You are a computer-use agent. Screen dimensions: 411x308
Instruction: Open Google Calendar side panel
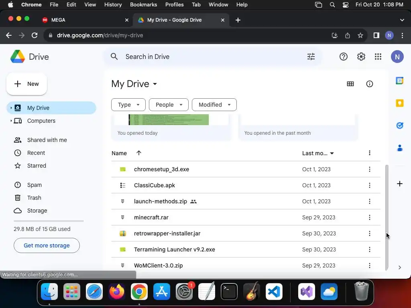(399, 81)
